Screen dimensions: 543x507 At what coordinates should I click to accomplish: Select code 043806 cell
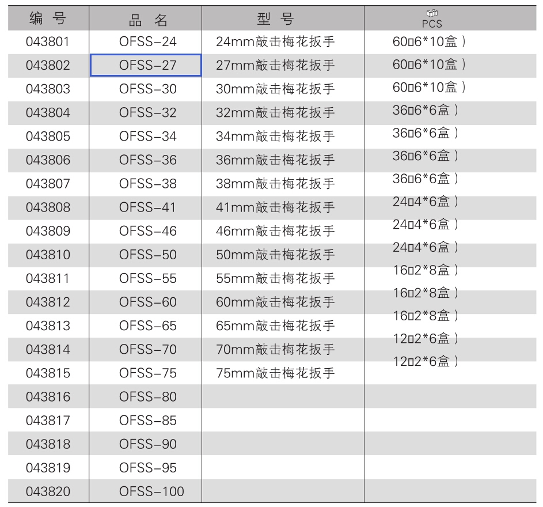pos(48,160)
